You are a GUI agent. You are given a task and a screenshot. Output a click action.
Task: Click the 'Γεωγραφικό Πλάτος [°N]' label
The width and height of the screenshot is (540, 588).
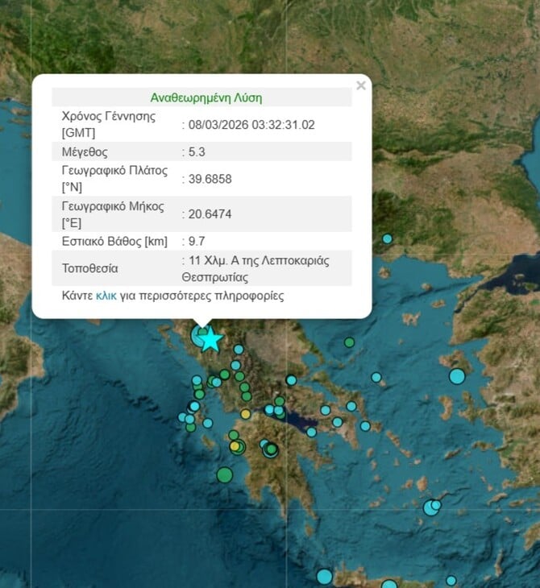114,179
